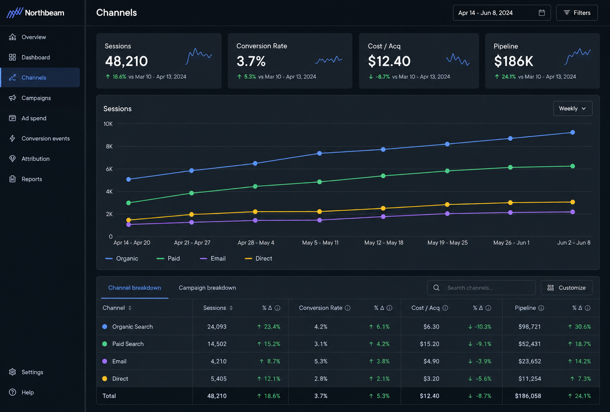Click the 5.3% Email conversion rate cell

(x=321, y=361)
